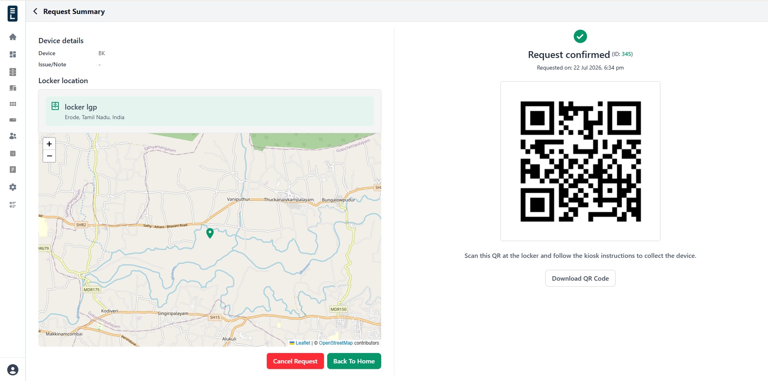The height and width of the screenshot is (381, 768).
Task: Open the Leaflet attribution link
Action: coord(303,343)
